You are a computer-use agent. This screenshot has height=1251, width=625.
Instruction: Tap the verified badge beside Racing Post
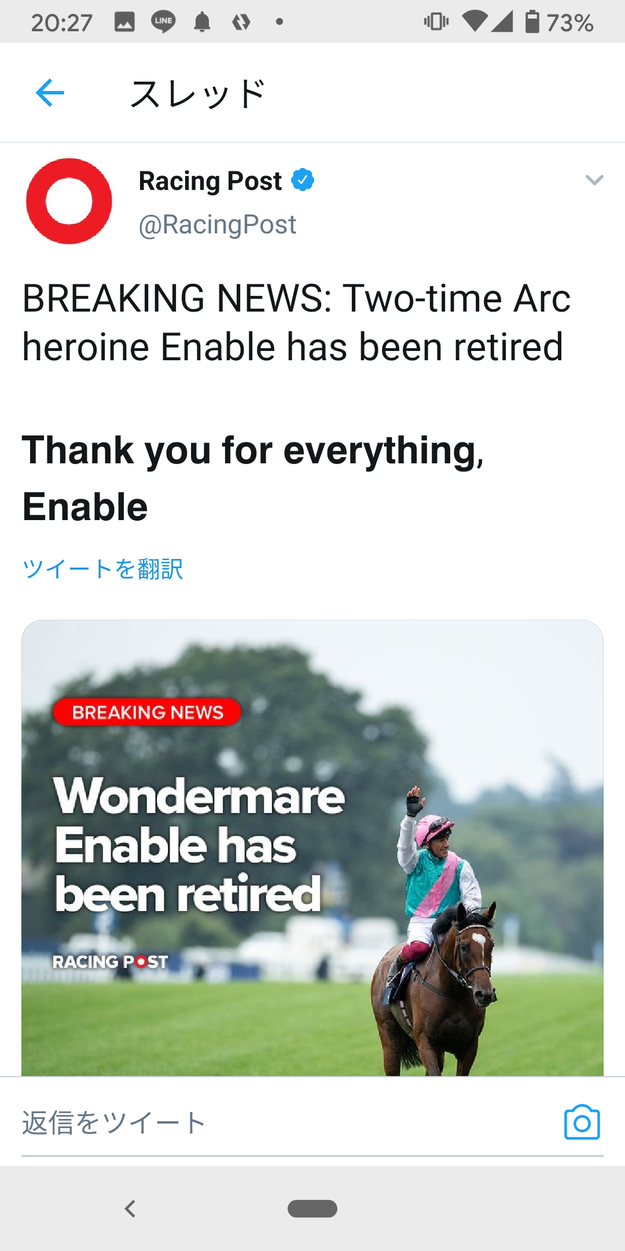click(x=303, y=180)
